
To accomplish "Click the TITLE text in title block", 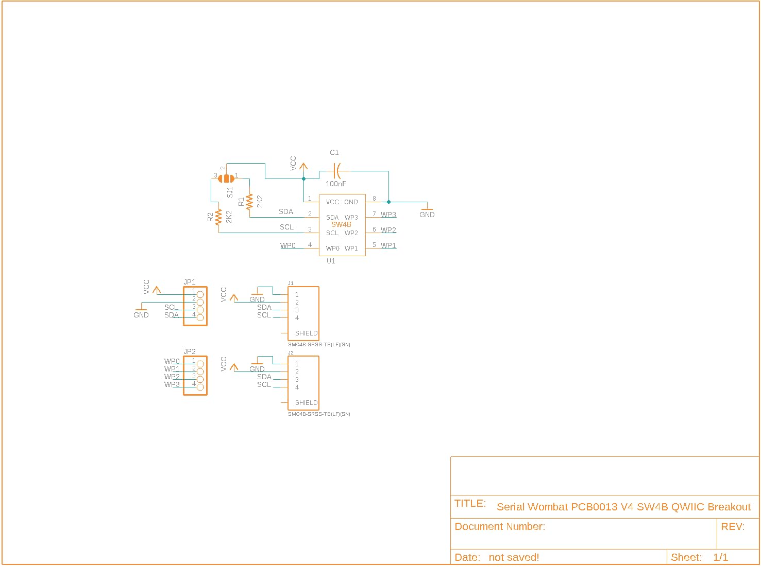I will (470, 503).
